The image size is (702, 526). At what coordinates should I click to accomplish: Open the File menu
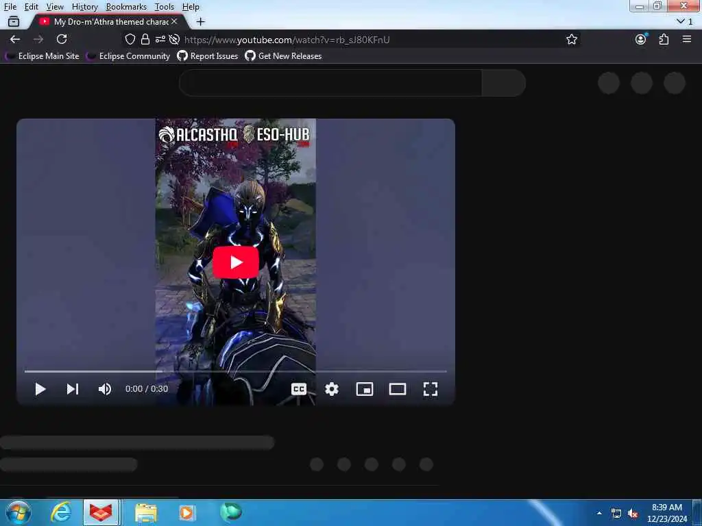point(10,7)
